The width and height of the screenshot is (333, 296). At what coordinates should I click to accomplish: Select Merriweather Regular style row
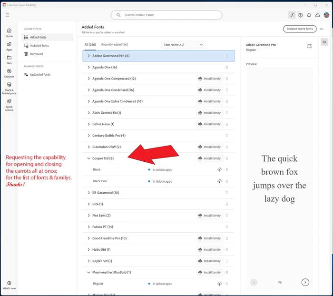click(158, 284)
